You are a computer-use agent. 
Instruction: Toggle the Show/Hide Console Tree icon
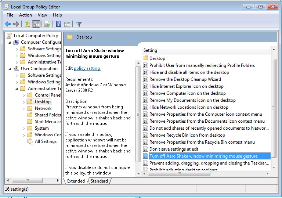pos(36,24)
